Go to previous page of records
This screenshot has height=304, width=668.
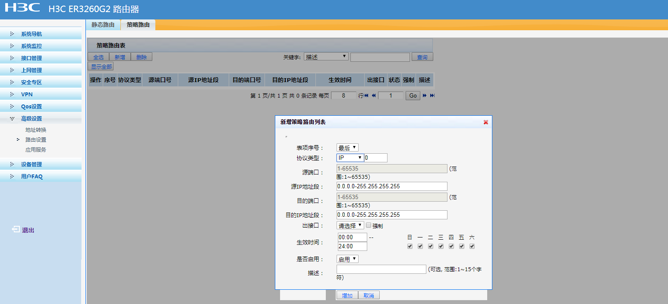pos(374,95)
